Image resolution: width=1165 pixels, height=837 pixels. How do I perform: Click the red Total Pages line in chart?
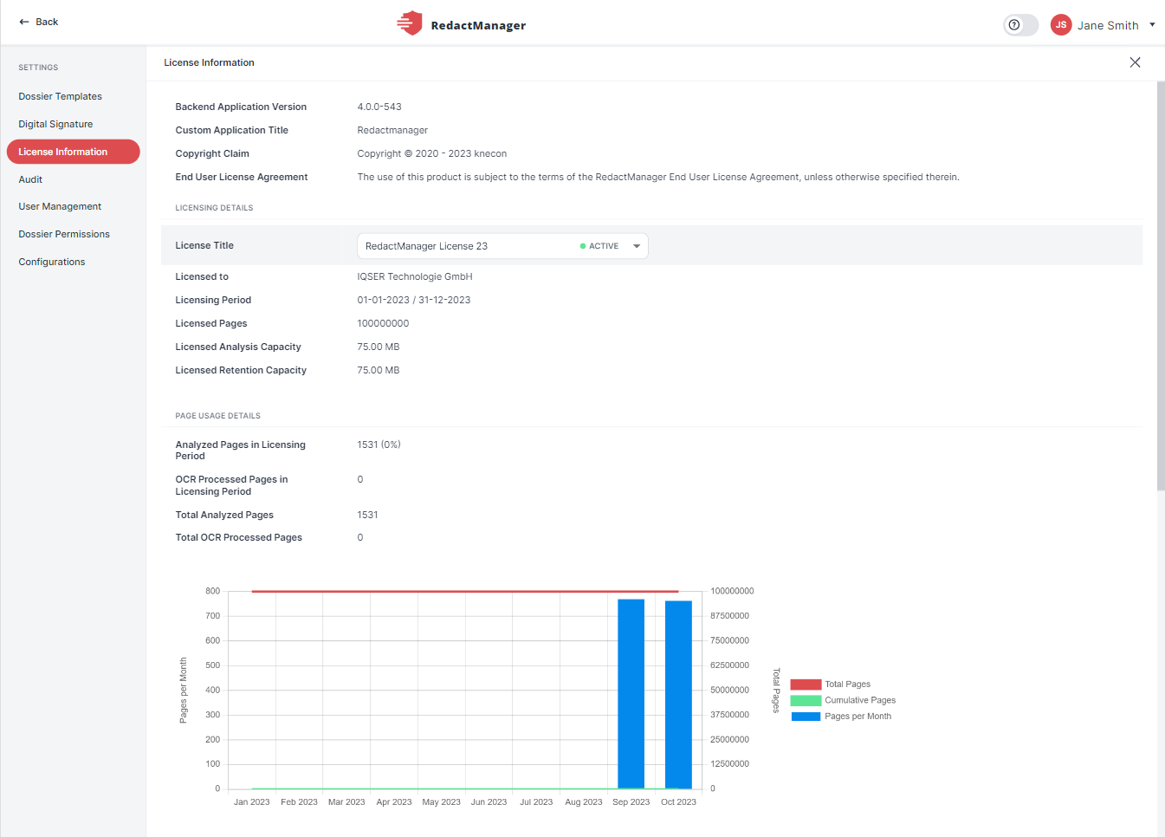465,592
